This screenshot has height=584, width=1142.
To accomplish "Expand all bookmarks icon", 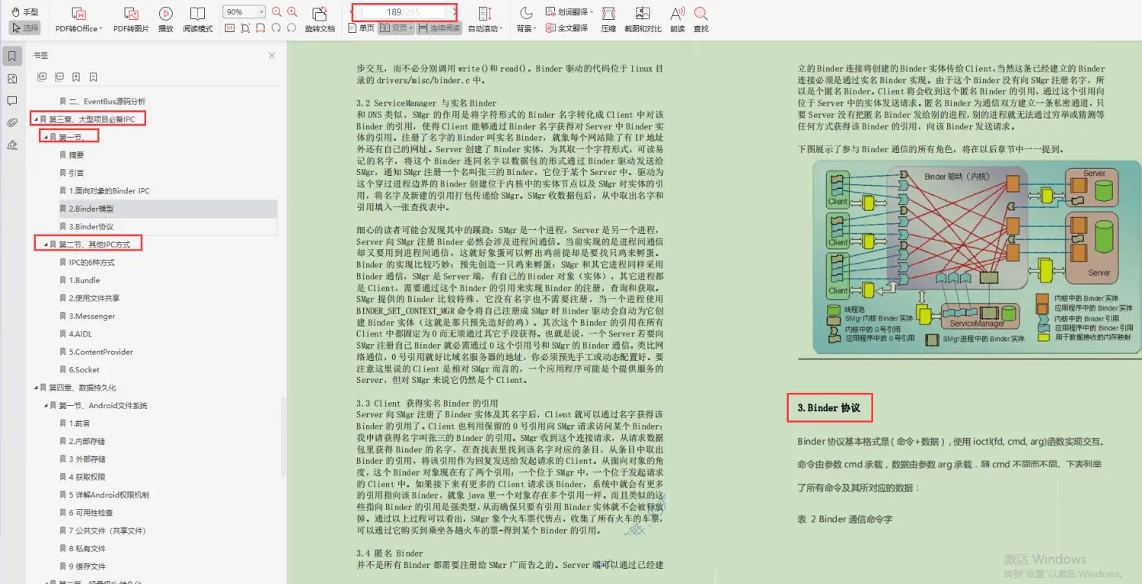I will tap(42, 77).
